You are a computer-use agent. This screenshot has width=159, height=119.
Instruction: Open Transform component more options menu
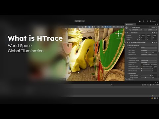pos(156,33)
